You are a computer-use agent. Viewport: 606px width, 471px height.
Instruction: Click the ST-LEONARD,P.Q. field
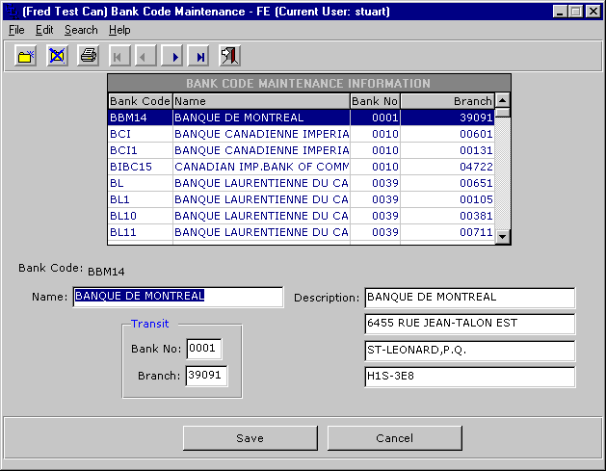[x=469, y=351]
